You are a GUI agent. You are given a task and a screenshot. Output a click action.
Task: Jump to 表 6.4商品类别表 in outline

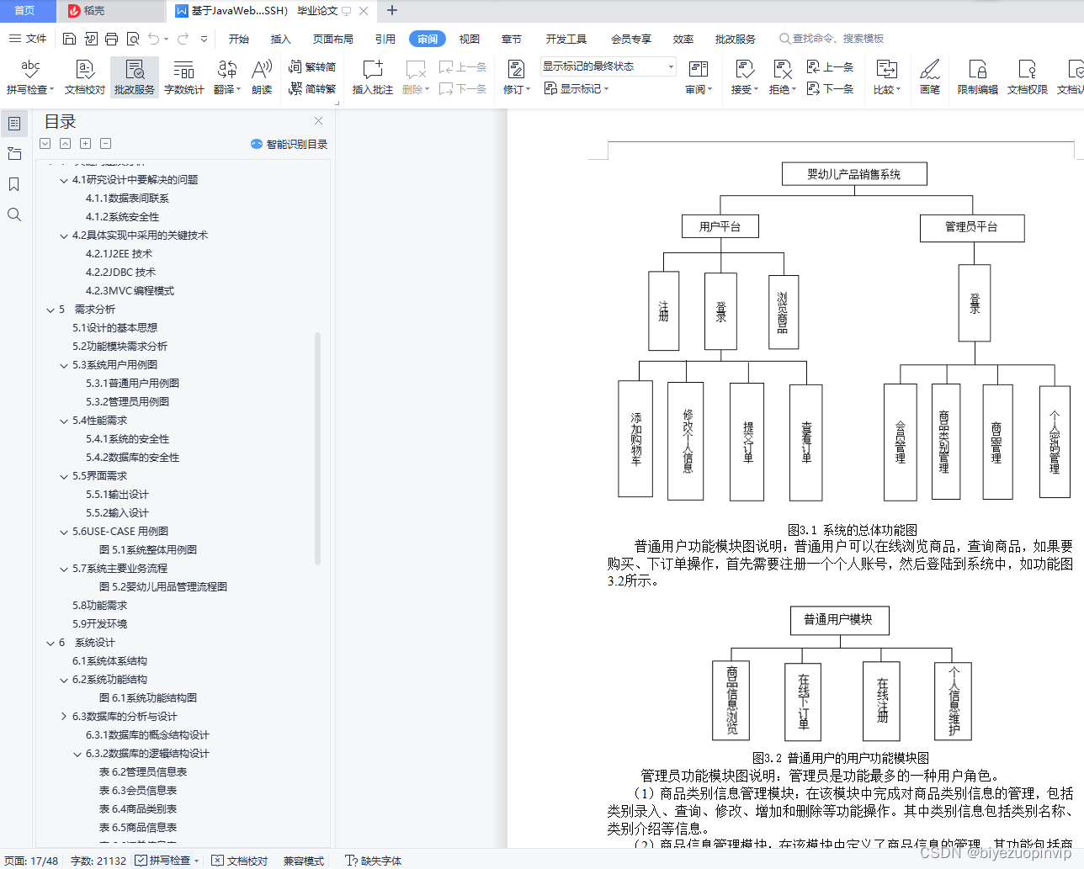point(138,809)
